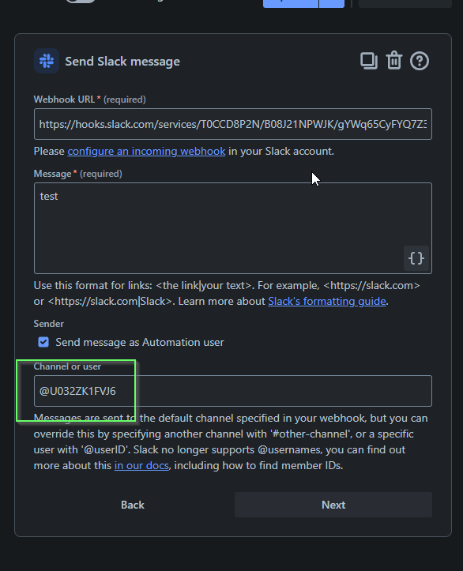Open configure an incoming webhook link

(x=146, y=151)
